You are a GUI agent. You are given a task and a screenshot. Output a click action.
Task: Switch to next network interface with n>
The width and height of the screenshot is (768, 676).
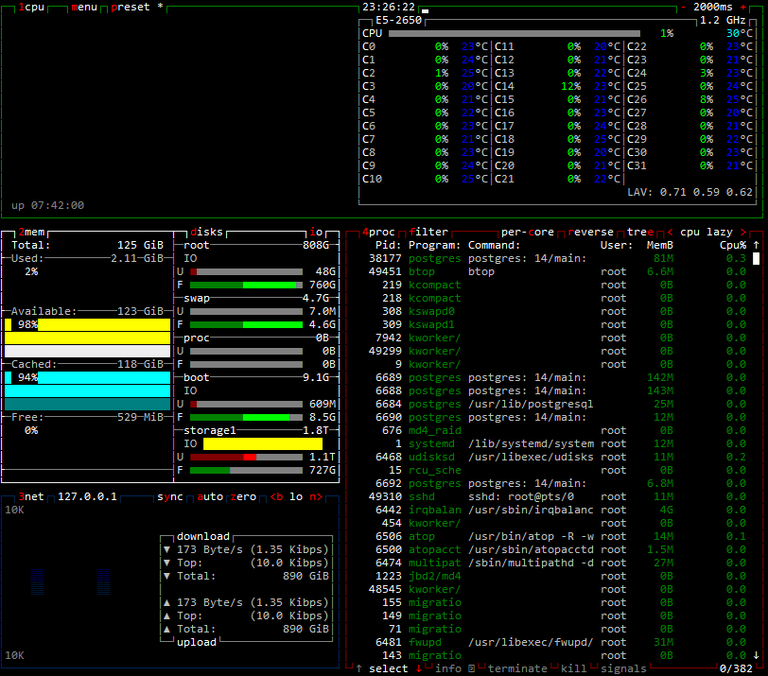pos(316,497)
